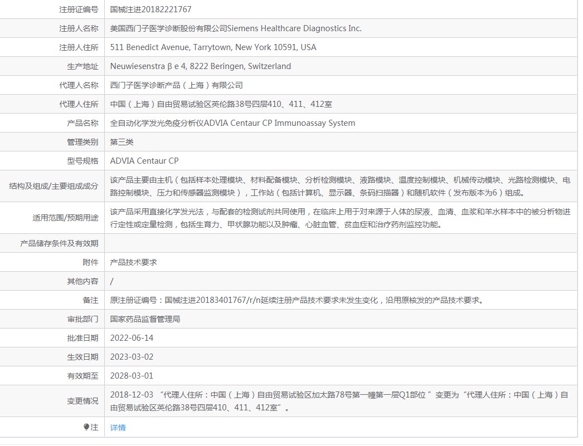
Task: Select the intended use text starting 该产品采用直接化学发光法
Action: coord(340,218)
